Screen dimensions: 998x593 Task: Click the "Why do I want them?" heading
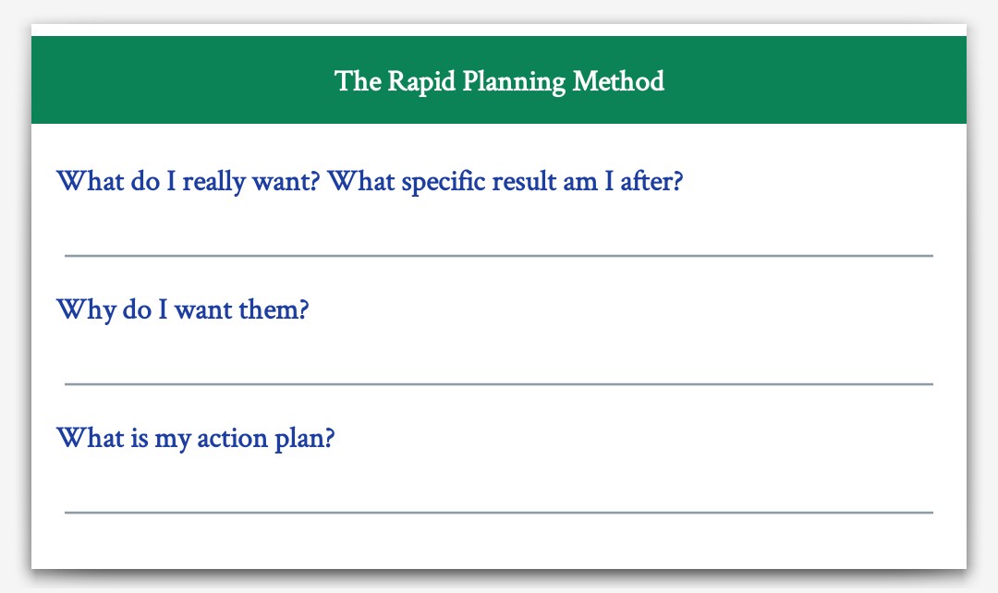coord(183,309)
